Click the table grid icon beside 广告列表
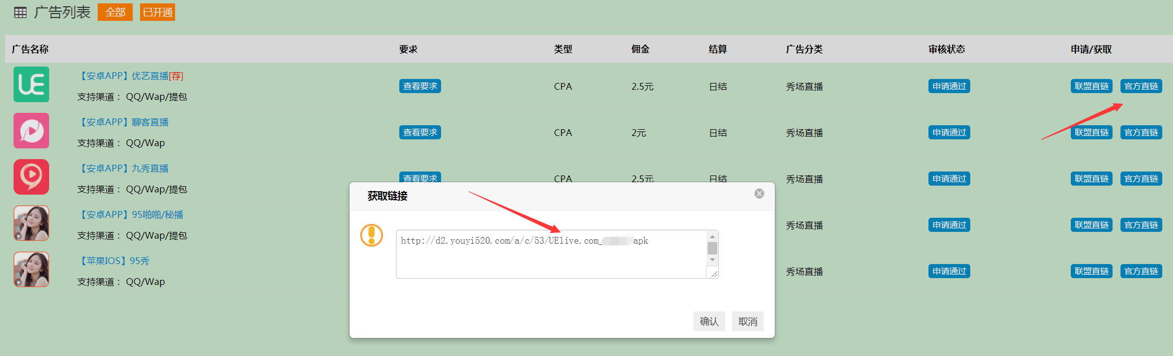The width and height of the screenshot is (1173, 356). 20,12
